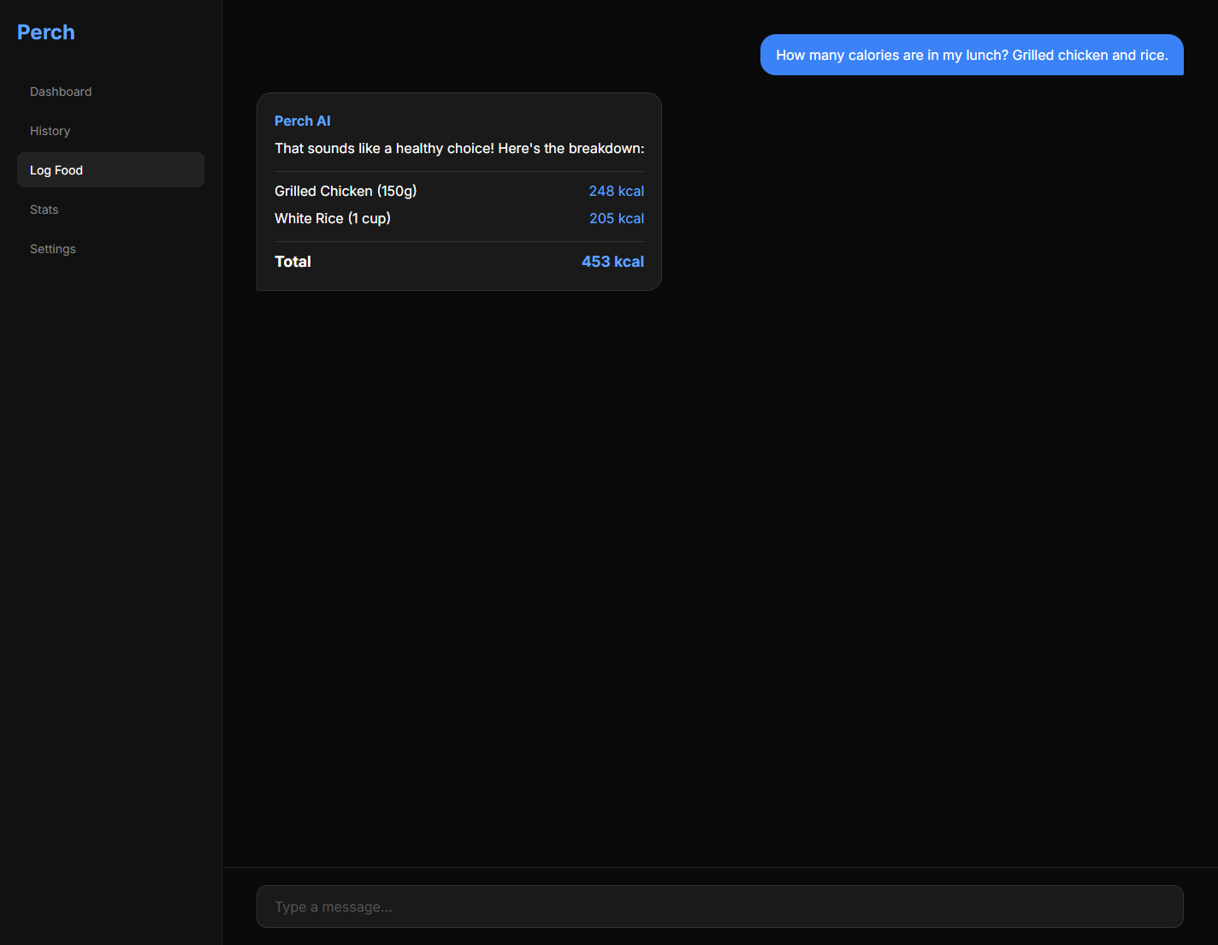Select the highlighted Log Food entry
The width and height of the screenshot is (1218, 945).
pos(110,169)
